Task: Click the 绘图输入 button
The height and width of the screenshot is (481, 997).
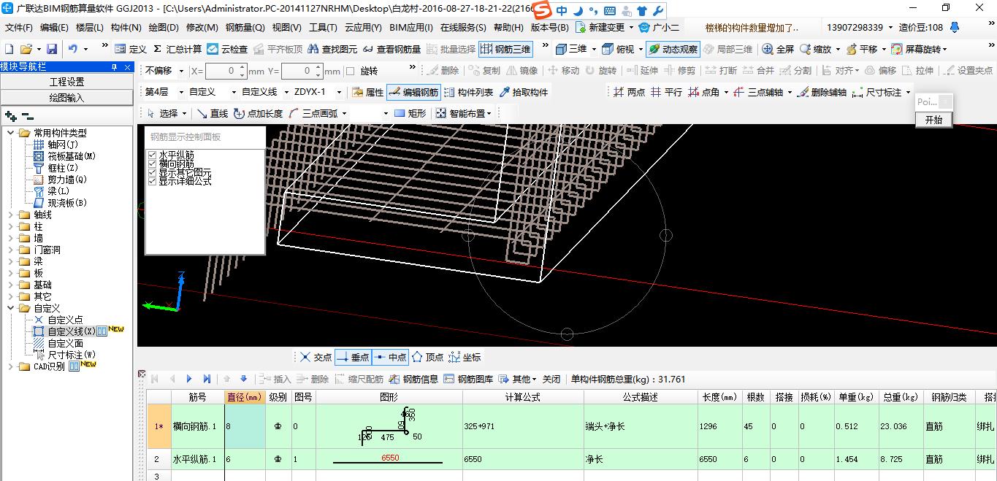Action: coord(66,97)
